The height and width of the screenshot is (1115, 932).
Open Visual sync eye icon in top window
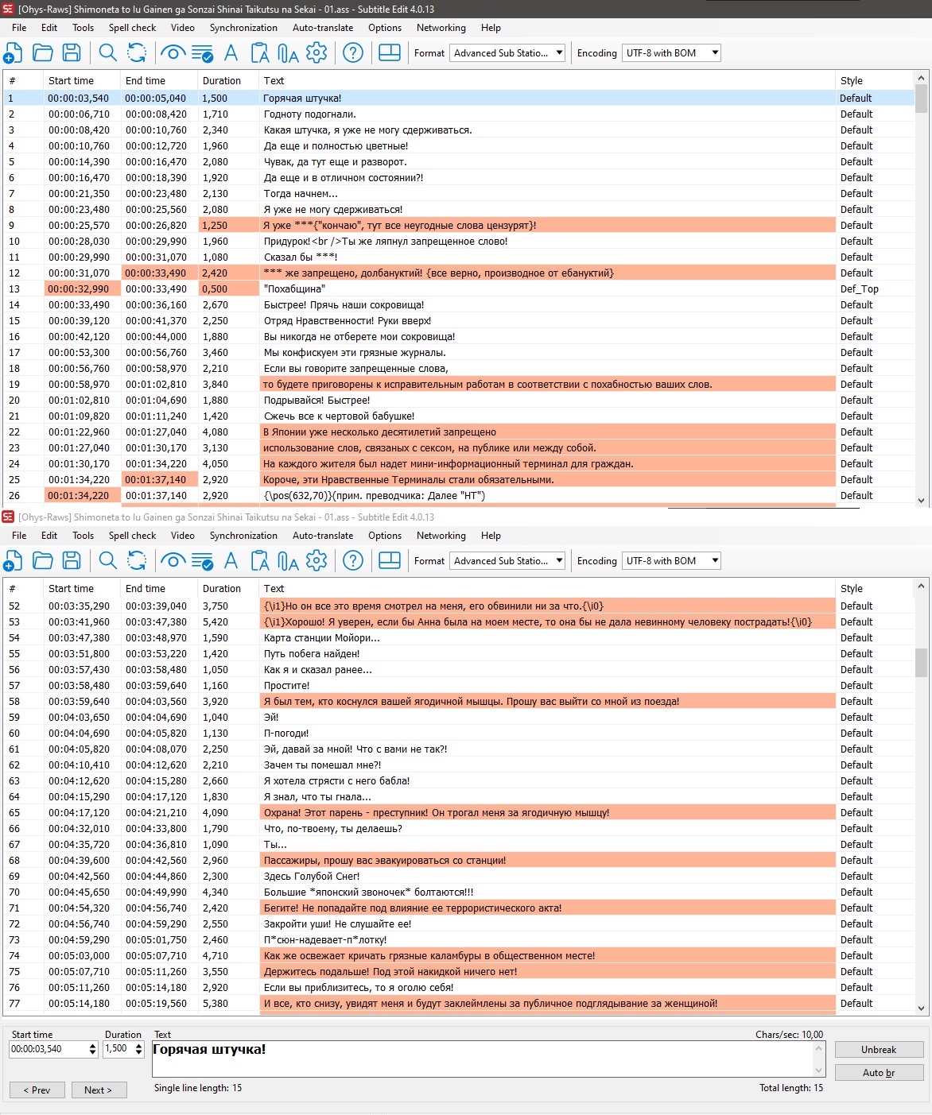[x=172, y=53]
